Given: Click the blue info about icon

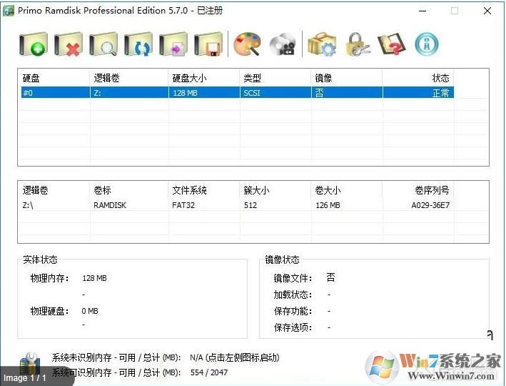Looking at the screenshot, I should coord(427,44).
